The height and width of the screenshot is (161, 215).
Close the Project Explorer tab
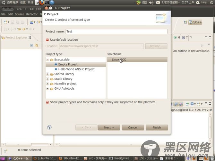pyautogui.click(x=30, y=37)
